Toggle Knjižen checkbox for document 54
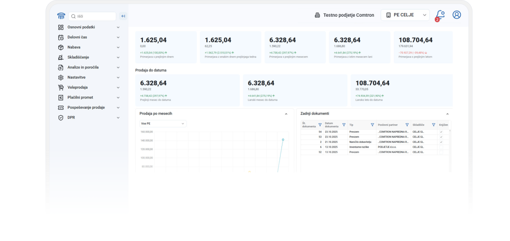510x241 pixels. (x=441, y=132)
